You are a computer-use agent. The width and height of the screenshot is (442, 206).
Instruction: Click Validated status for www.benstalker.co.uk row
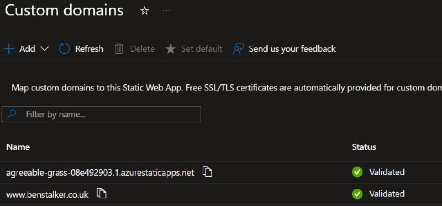click(x=387, y=194)
